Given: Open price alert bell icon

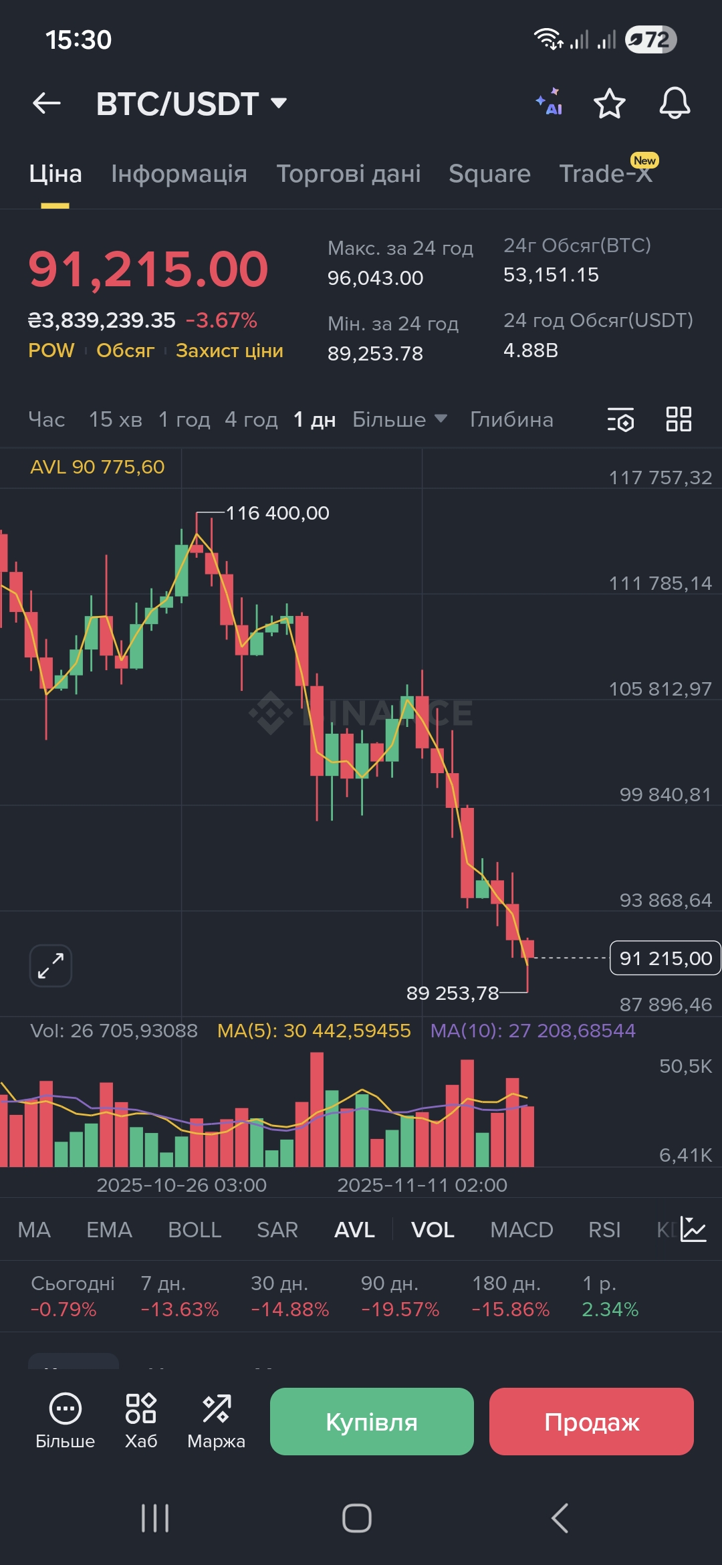Looking at the screenshot, I should pyautogui.click(x=675, y=104).
